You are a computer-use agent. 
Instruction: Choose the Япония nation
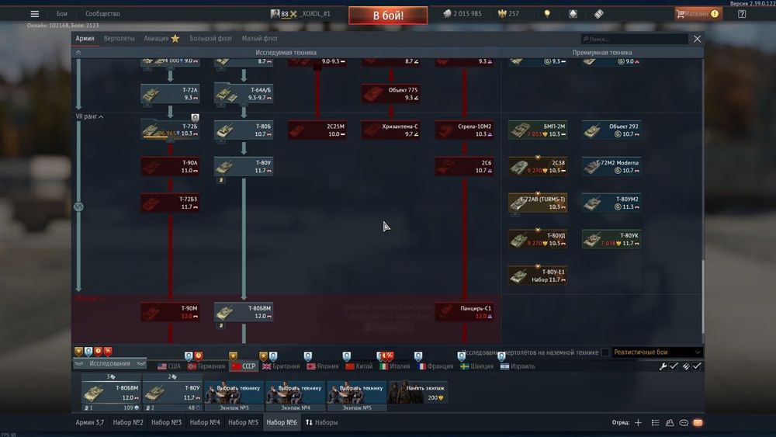coord(323,366)
